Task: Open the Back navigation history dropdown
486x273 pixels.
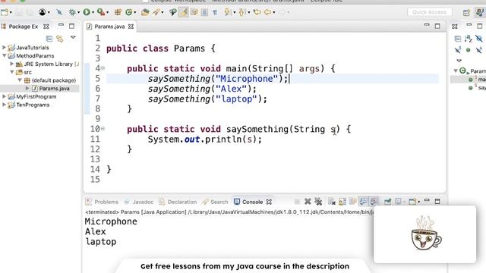Action: click(274, 13)
